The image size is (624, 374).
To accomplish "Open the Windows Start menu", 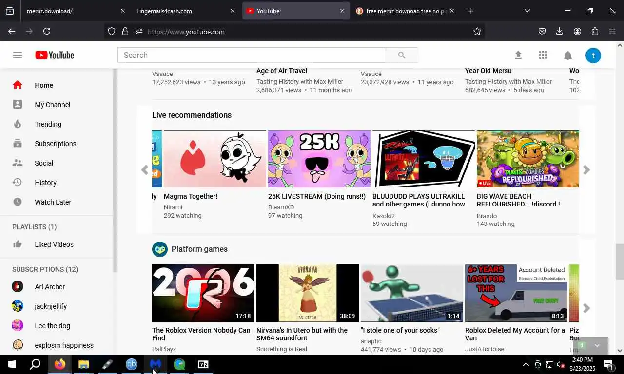I will click(x=12, y=364).
